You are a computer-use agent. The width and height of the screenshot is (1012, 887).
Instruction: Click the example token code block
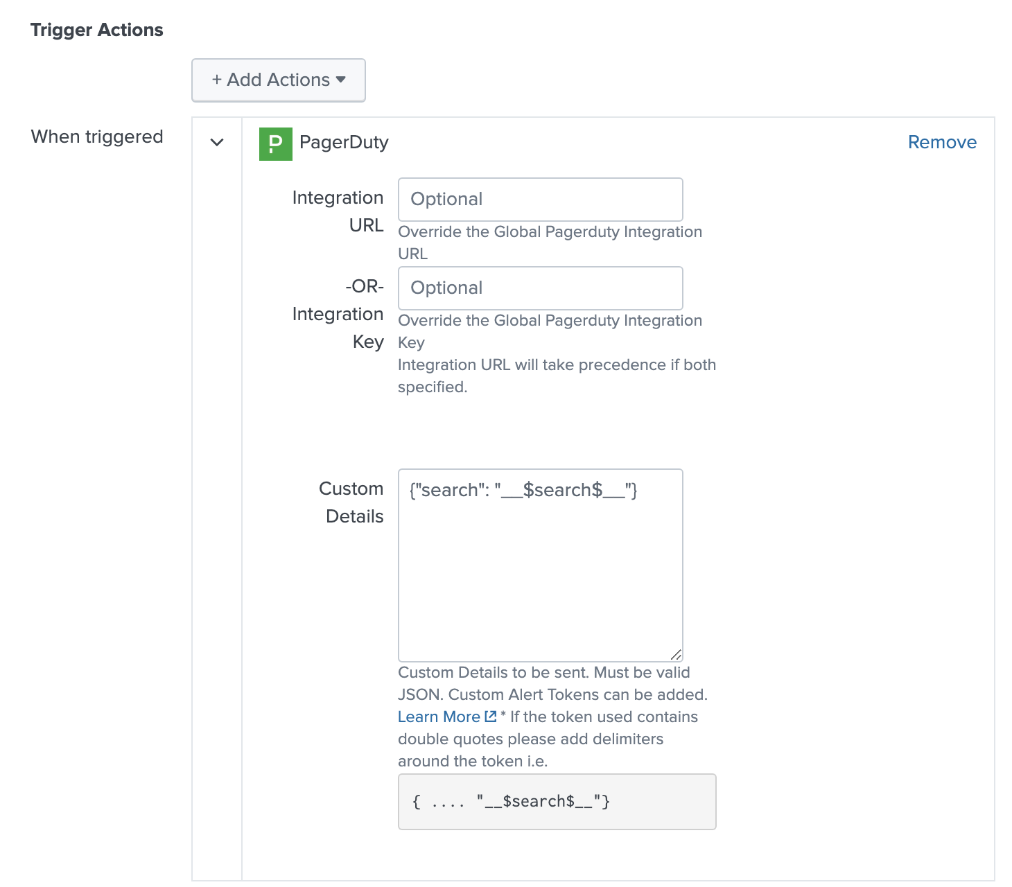coord(557,802)
